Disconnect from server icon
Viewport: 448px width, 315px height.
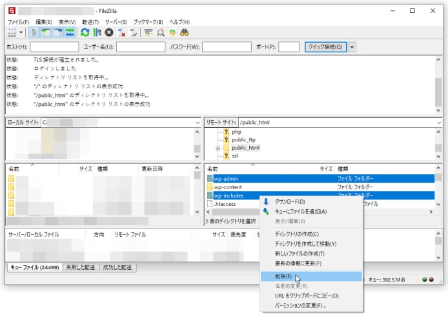121,32
